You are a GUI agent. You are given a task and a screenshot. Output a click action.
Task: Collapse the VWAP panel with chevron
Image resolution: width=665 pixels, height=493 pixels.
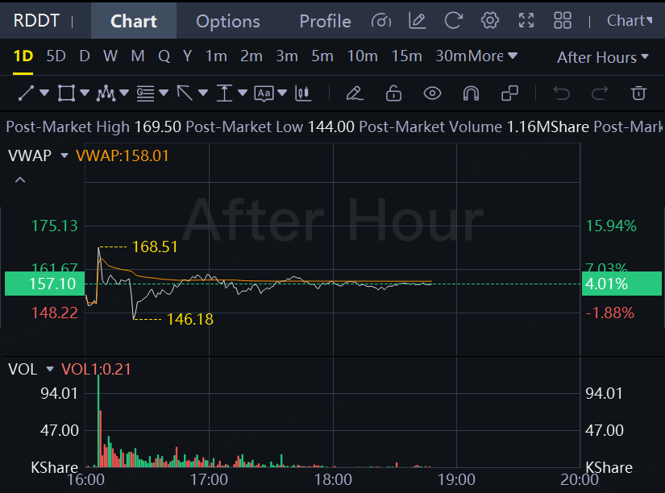point(20,180)
